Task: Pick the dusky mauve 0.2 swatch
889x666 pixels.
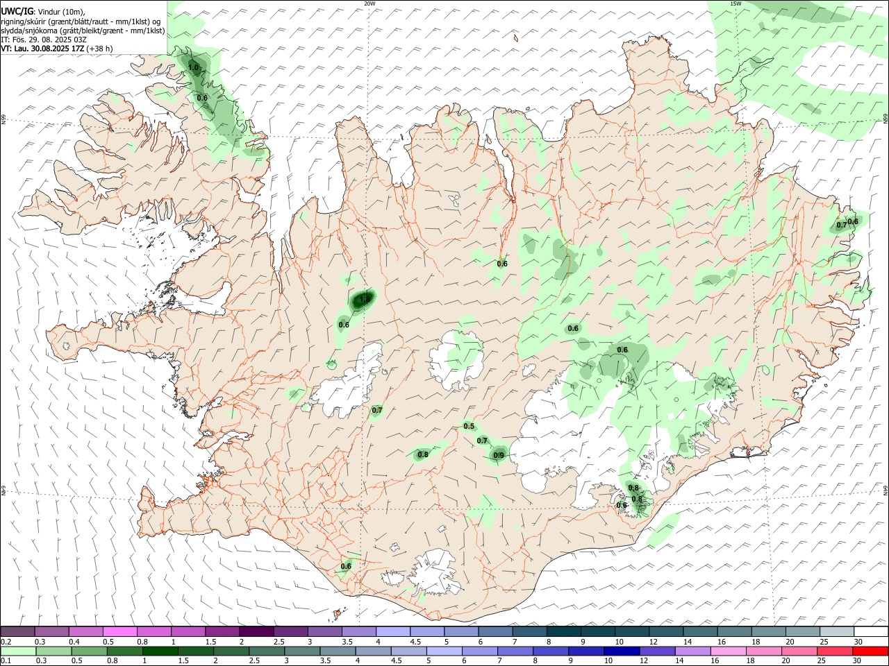Action: pyautogui.click(x=17, y=632)
